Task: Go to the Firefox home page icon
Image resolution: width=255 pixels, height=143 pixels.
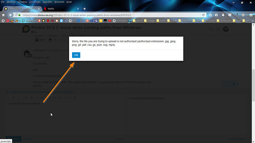Action: tap(3, 15)
